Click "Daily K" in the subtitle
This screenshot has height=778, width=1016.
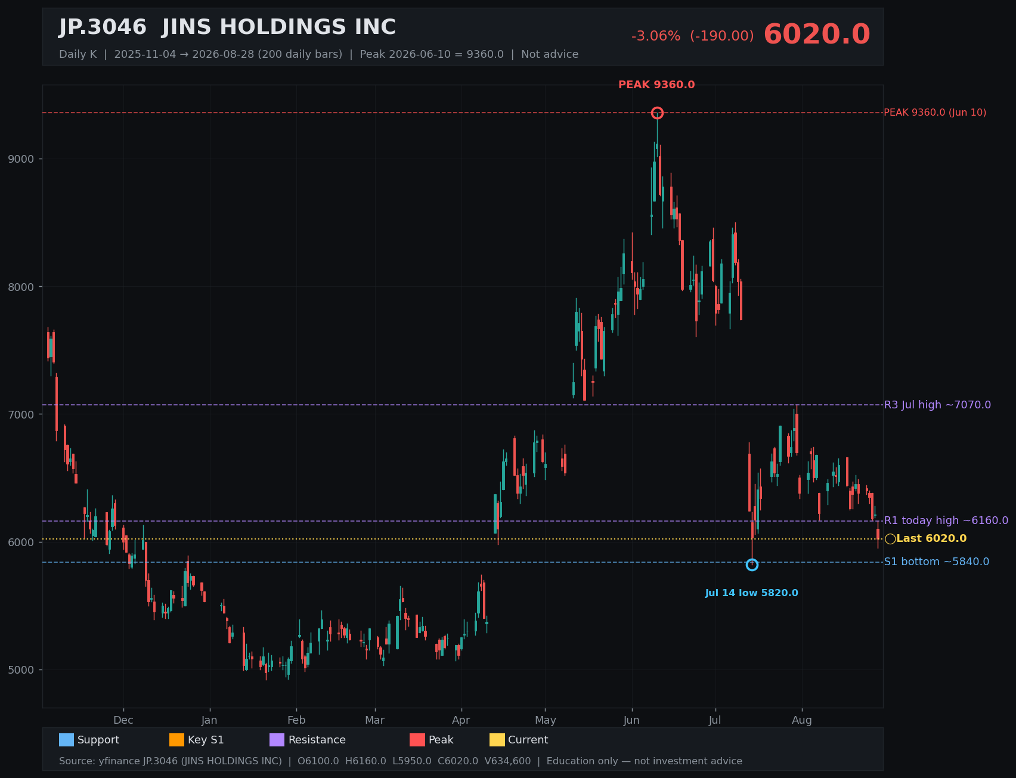coord(78,54)
